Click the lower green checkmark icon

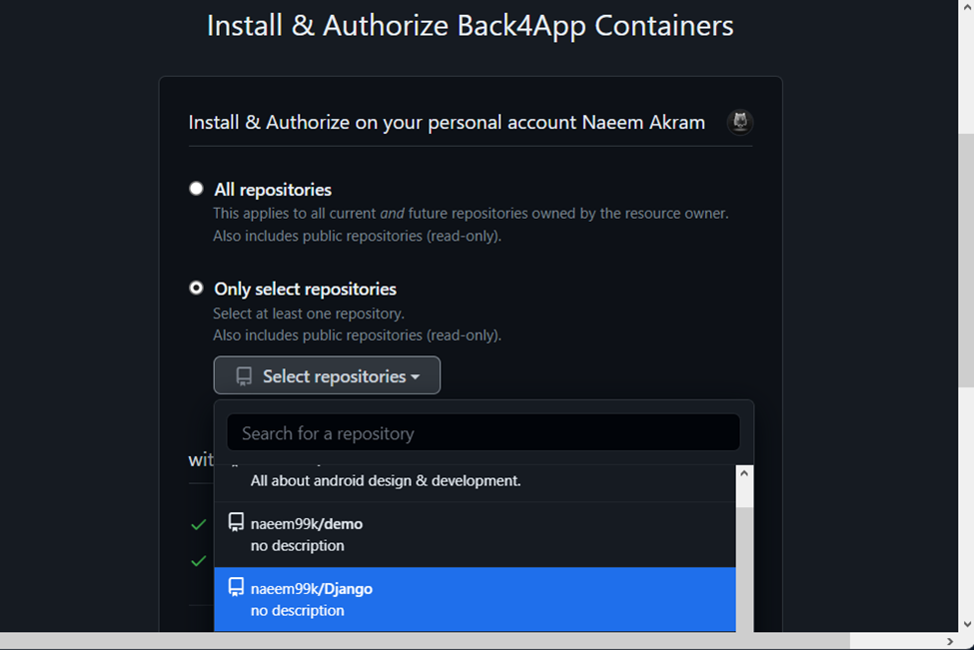tap(198, 561)
